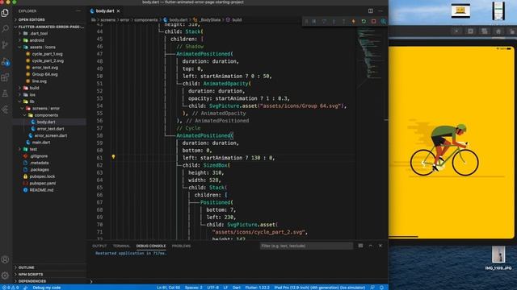The height and width of the screenshot is (290, 517).
Task: Click the debug console filter field
Action: point(306,246)
